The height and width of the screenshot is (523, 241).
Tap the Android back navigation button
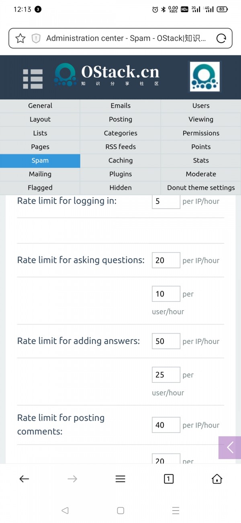tap(65, 511)
